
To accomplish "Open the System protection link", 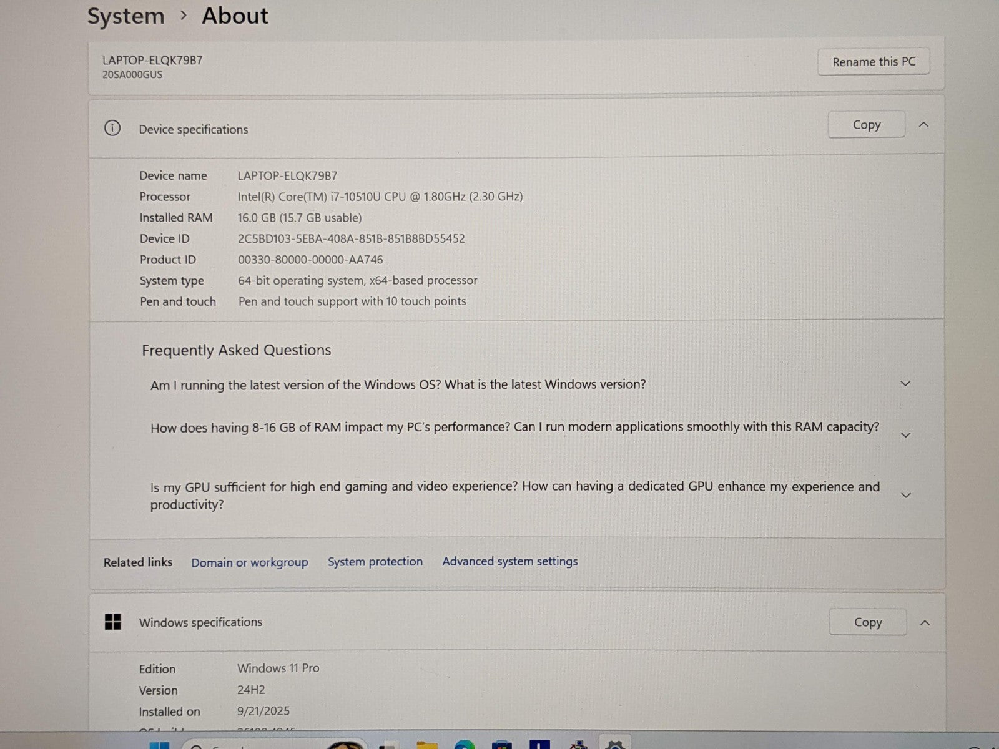I will click(375, 562).
